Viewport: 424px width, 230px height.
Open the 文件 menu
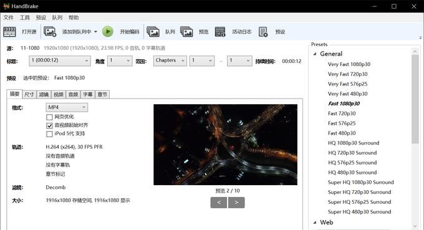point(8,17)
